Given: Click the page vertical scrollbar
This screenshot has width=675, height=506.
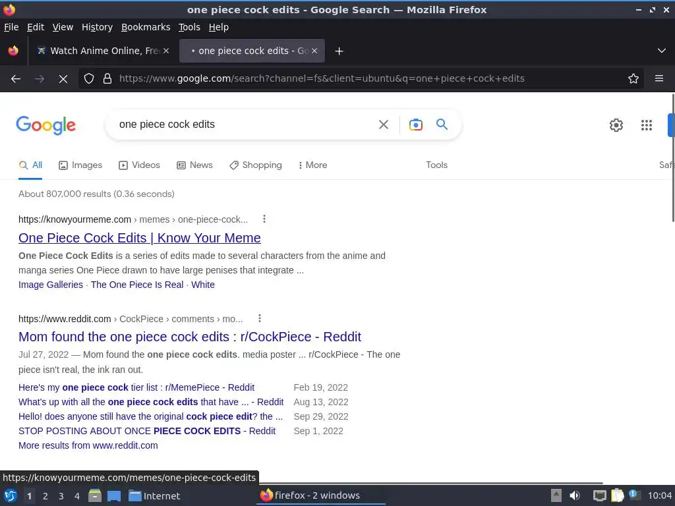Looking at the screenshot, I should pyautogui.click(x=673, y=157).
